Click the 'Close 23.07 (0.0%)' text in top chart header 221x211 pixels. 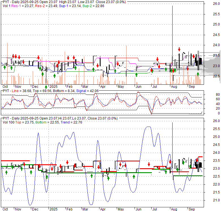(x=111, y=2)
